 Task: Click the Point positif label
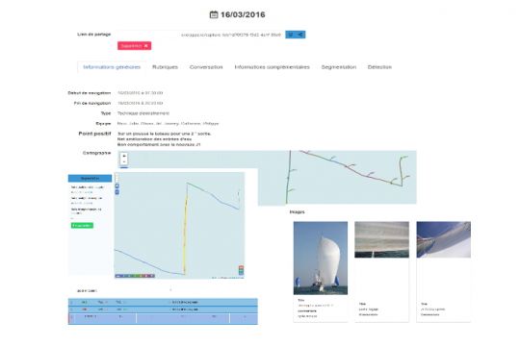coord(94,134)
